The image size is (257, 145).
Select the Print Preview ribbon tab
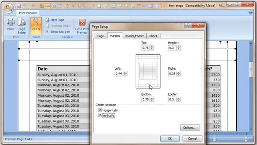pyautogui.click(x=28, y=13)
